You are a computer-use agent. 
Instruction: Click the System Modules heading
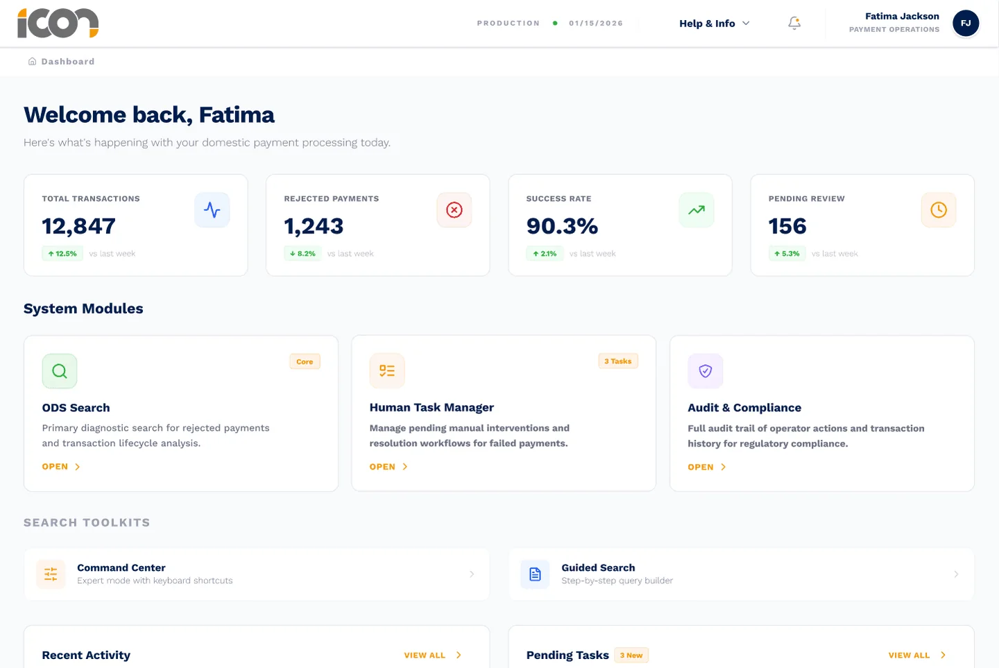point(83,309)
